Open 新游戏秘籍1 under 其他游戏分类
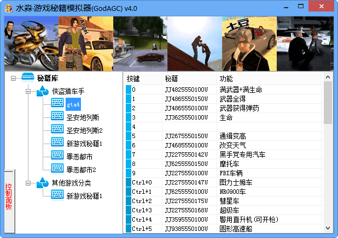This screenshot has height=238, width=338. tap(84, 196)
